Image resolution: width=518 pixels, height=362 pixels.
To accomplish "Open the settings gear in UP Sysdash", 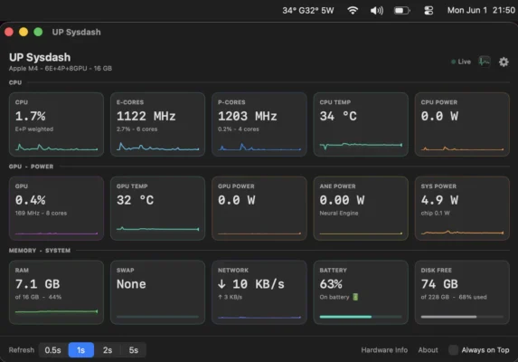I will click(504, 62).
